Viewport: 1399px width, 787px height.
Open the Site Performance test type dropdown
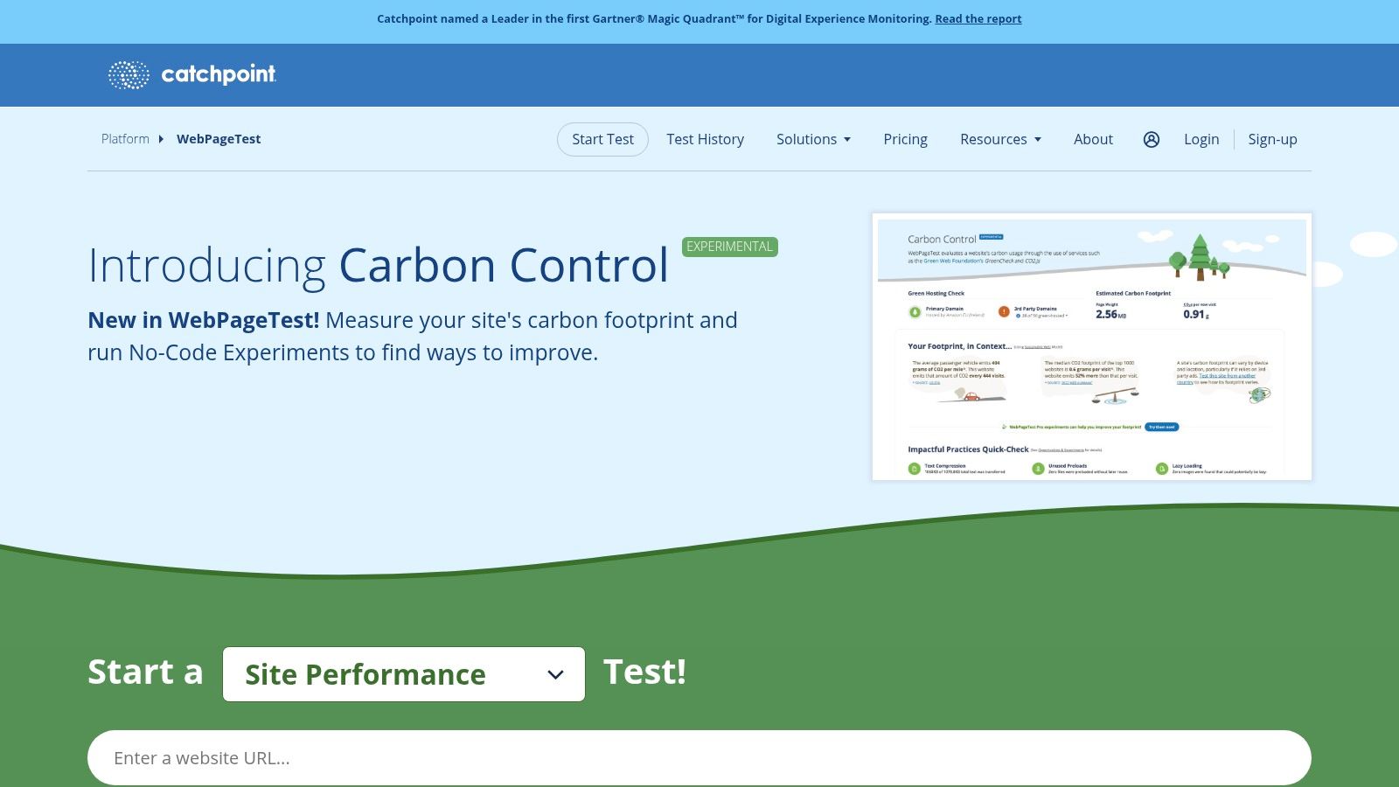pos(404,674)
